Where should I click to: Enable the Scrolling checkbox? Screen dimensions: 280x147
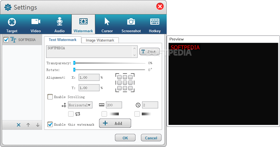[x=50, y=97]
